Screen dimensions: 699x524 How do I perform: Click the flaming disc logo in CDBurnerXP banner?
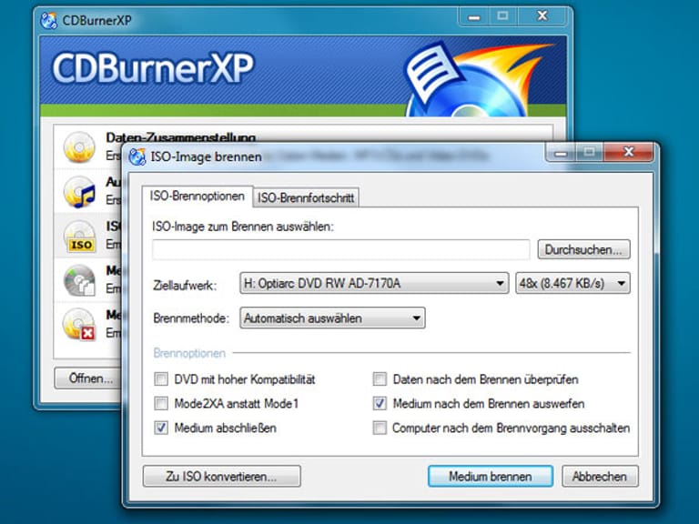478,78
